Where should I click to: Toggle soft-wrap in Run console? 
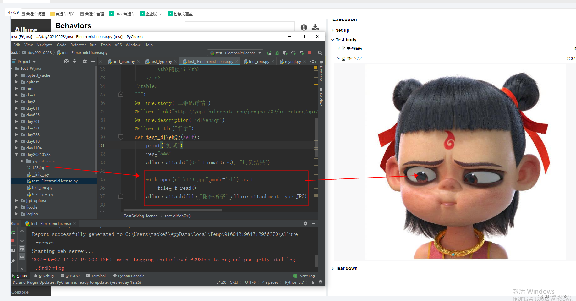[x=22, y=248]
